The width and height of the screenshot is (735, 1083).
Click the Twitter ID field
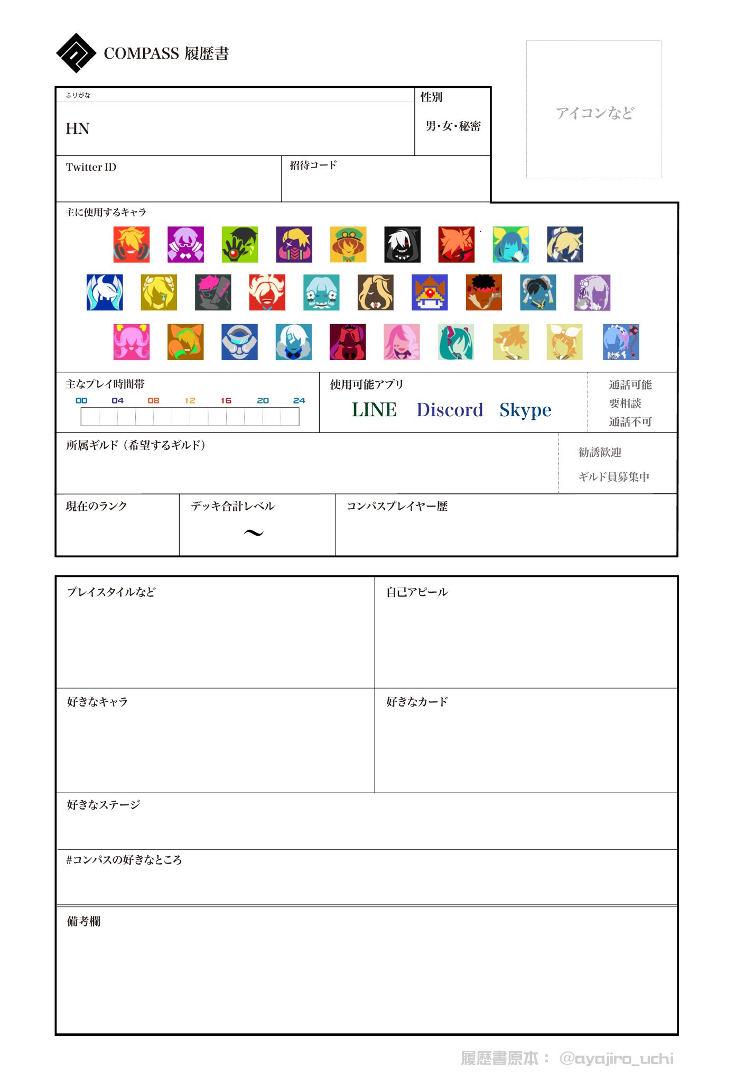pyautogui.click(x=169, y=179)
